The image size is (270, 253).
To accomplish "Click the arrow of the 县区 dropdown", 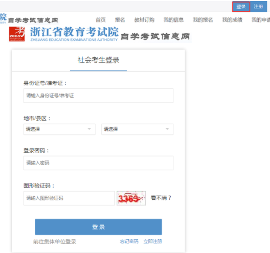I will [167, 129].
